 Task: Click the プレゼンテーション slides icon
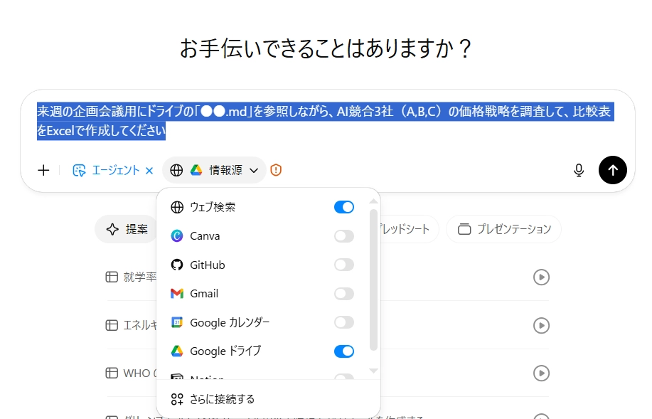point(464,229)
